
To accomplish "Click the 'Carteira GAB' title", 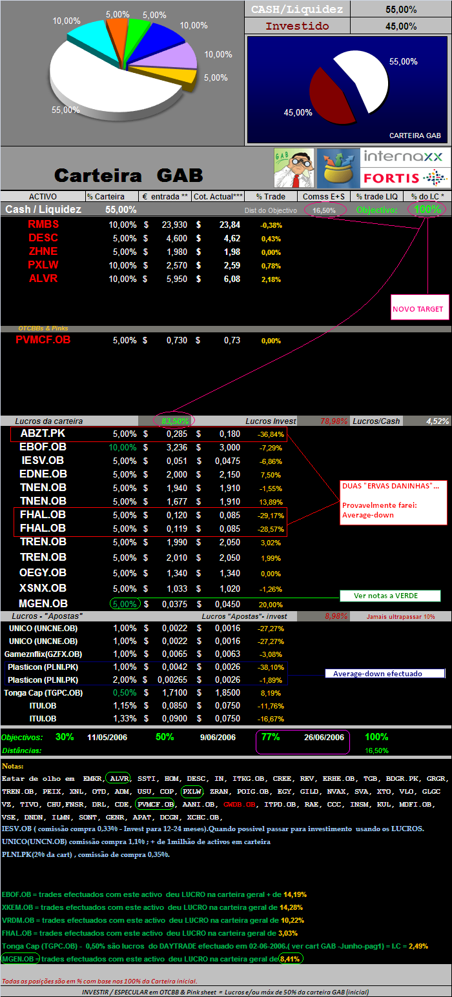I will [128, 175].
